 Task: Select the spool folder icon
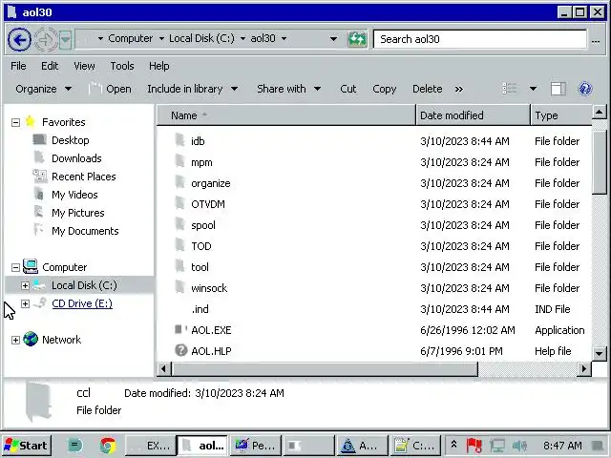180,224
